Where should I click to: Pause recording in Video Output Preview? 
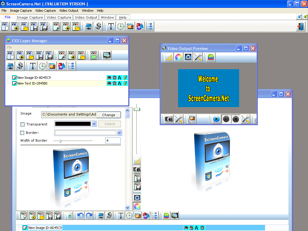pos(226,119)
